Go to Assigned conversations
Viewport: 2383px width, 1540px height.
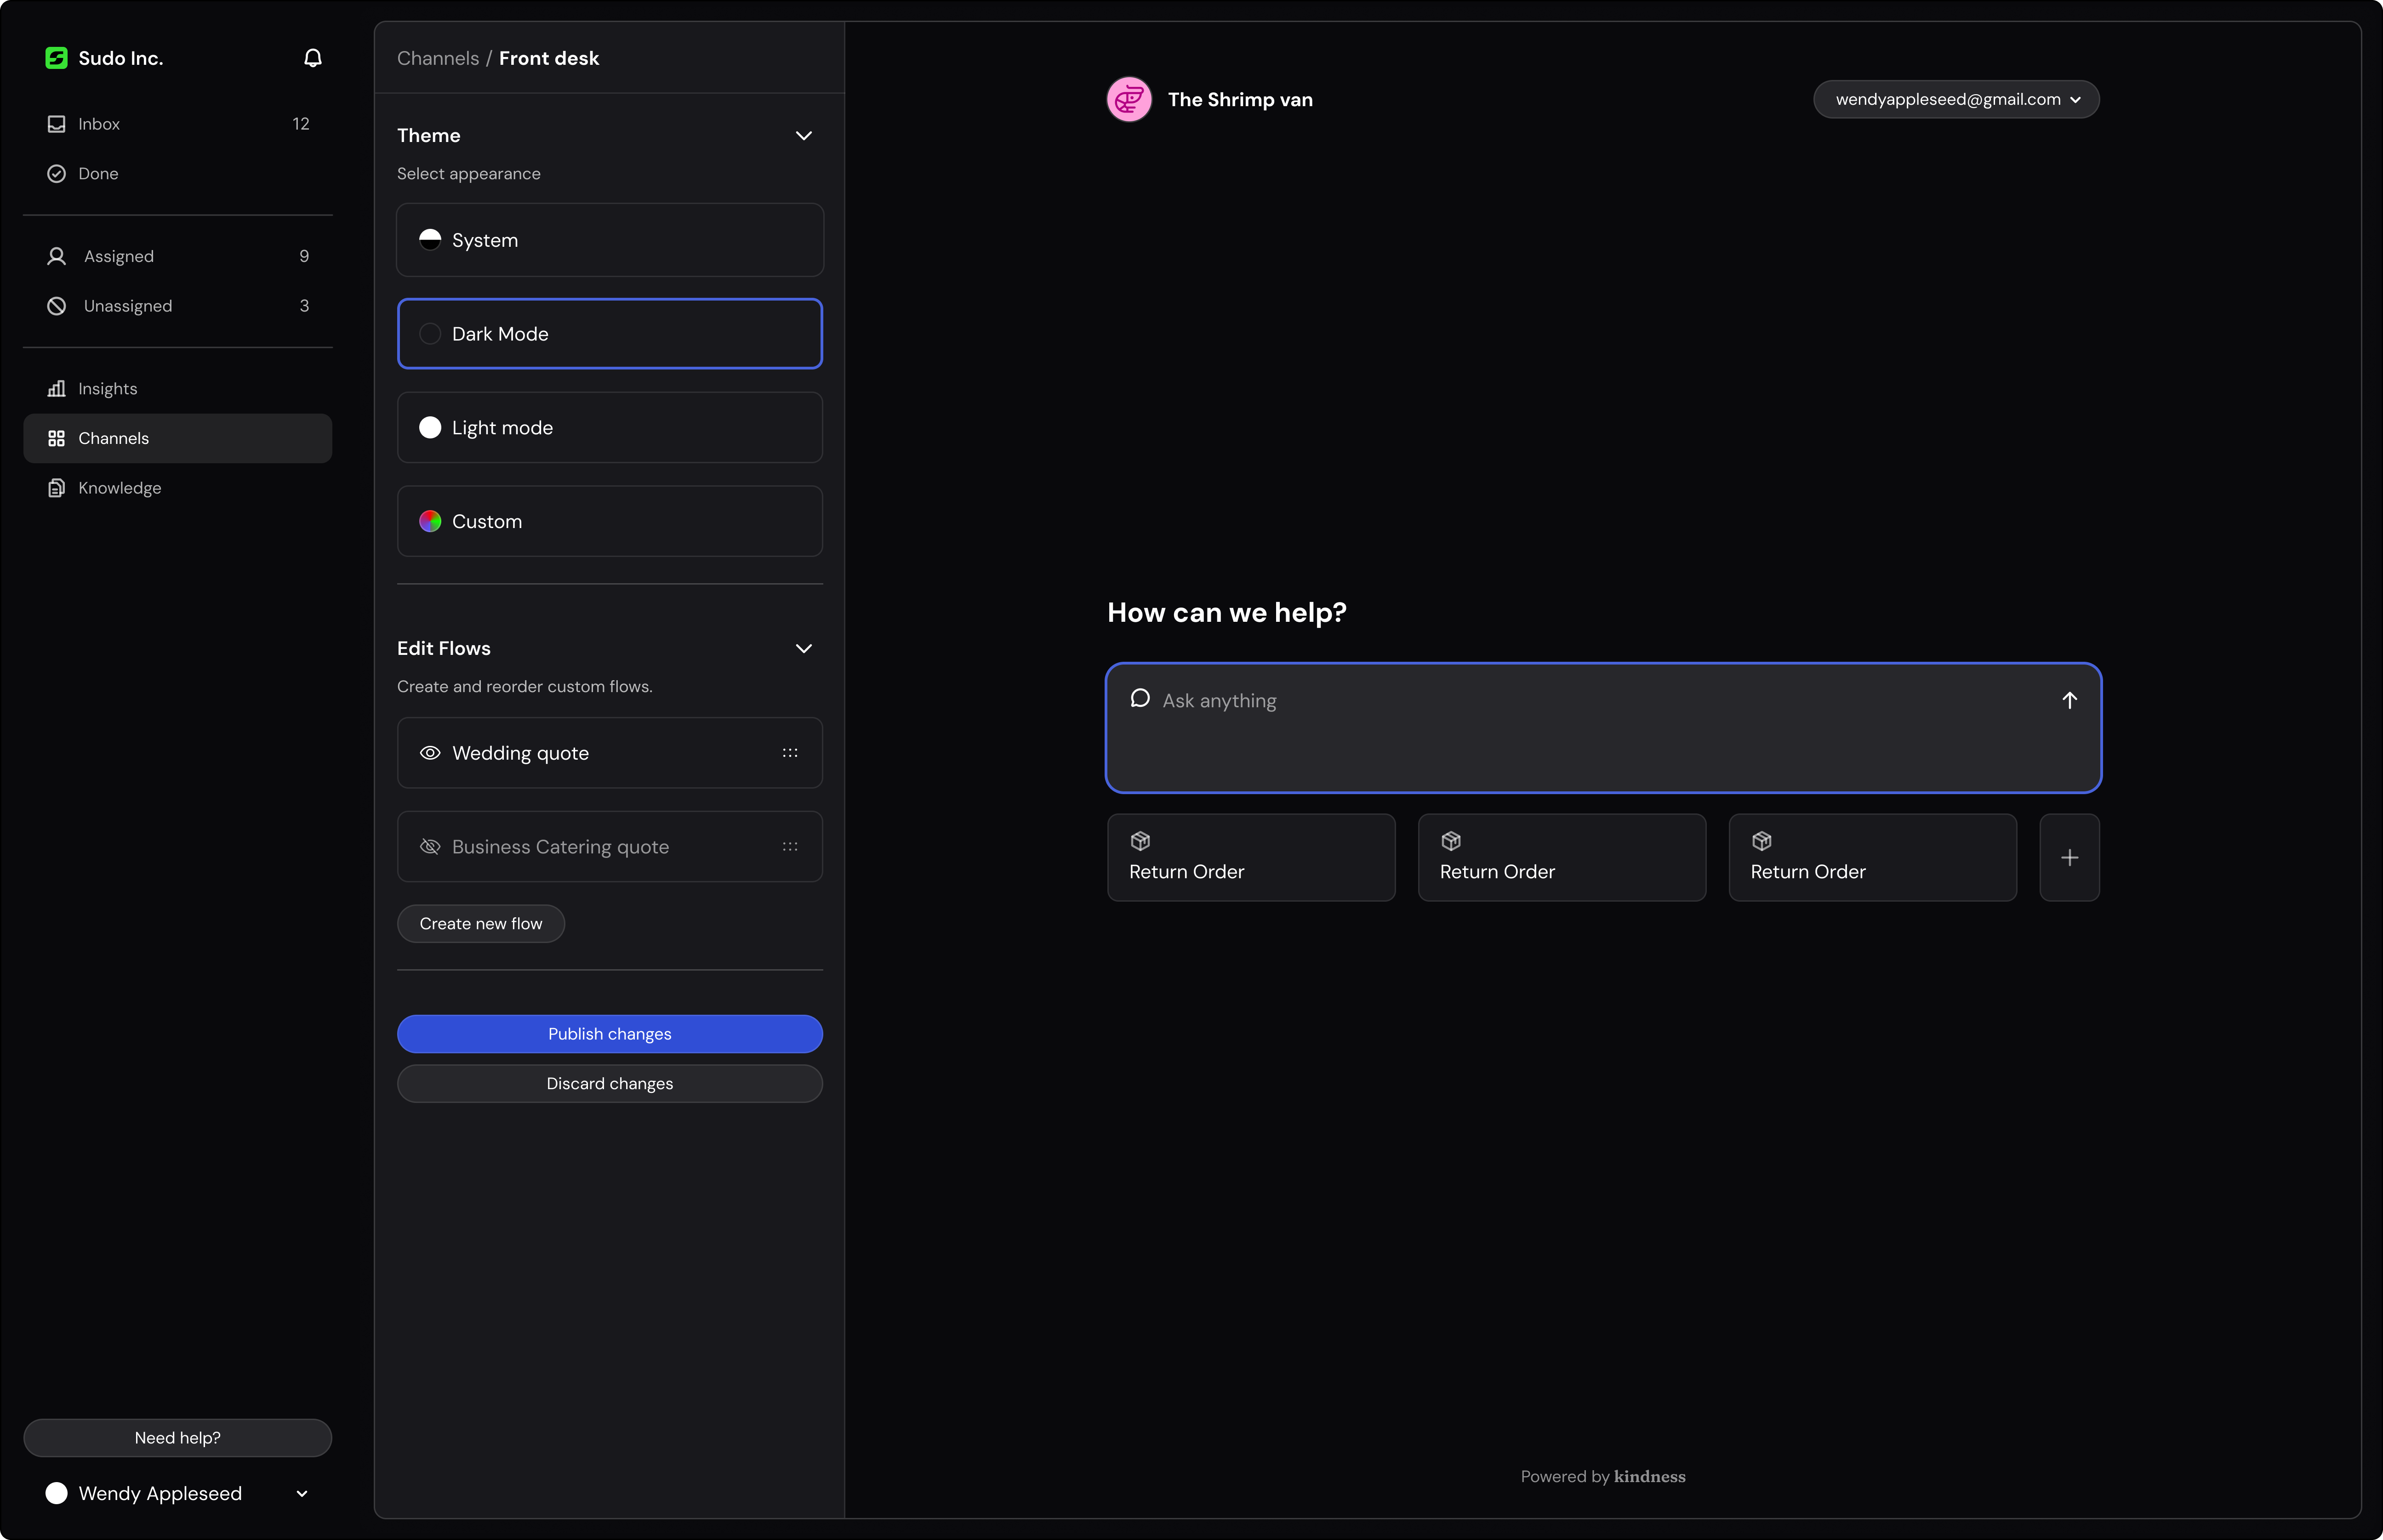(x=178, y=257)
